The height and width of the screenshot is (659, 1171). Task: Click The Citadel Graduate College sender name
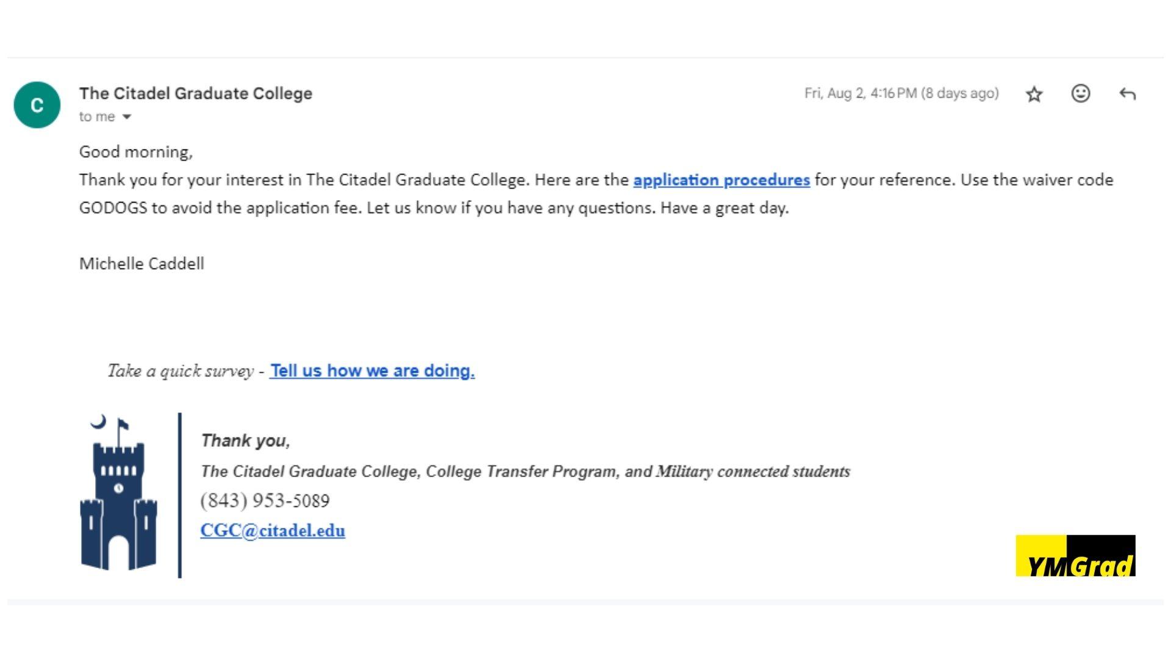195,93
